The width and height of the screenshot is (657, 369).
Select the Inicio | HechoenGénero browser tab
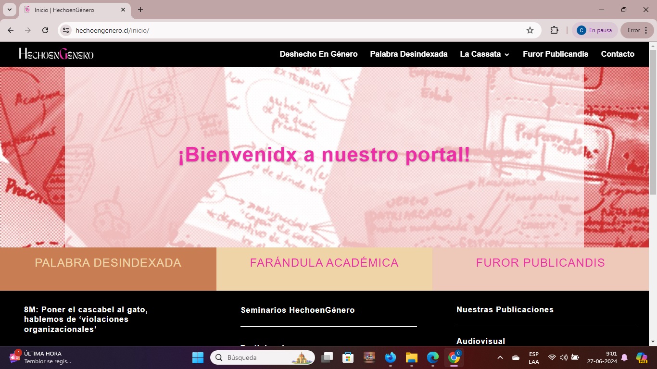click(75, 10)
